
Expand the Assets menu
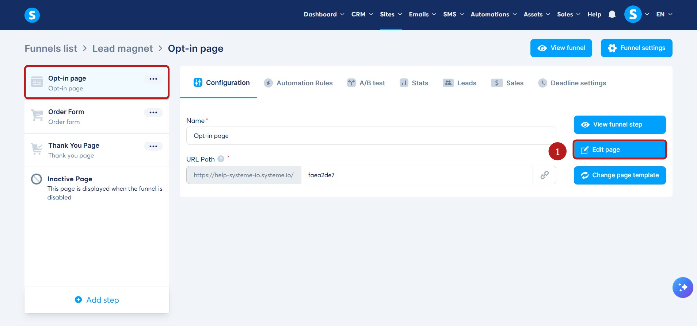point(537,14)
